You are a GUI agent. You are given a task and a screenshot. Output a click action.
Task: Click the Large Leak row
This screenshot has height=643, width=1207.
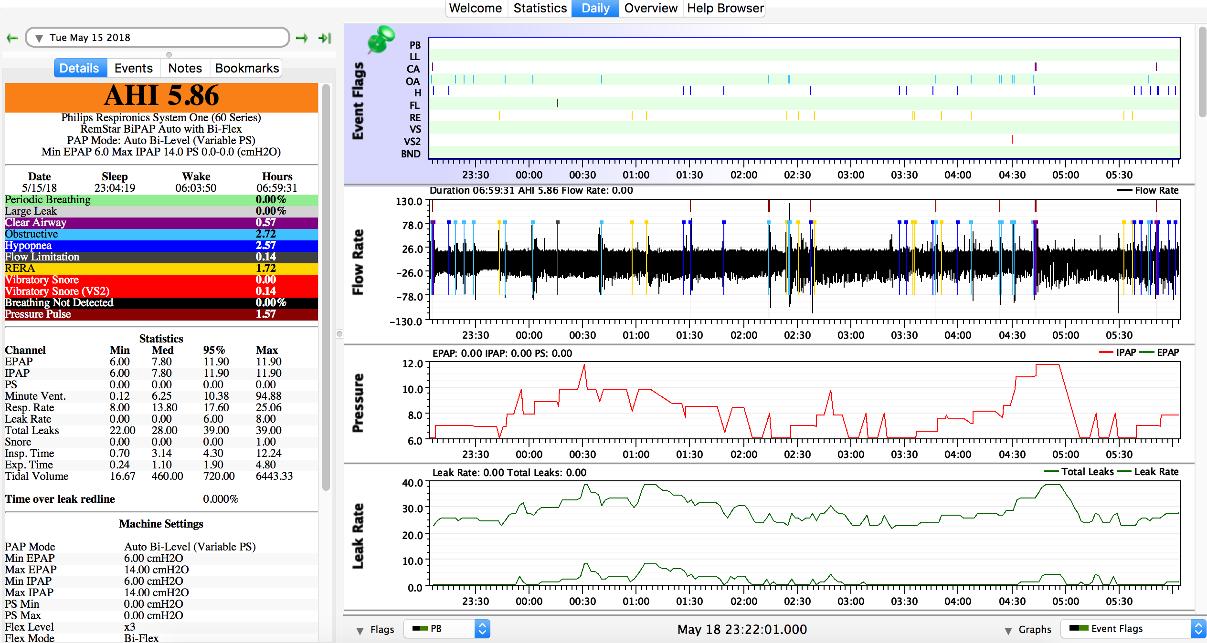click(x=161, y=211)
